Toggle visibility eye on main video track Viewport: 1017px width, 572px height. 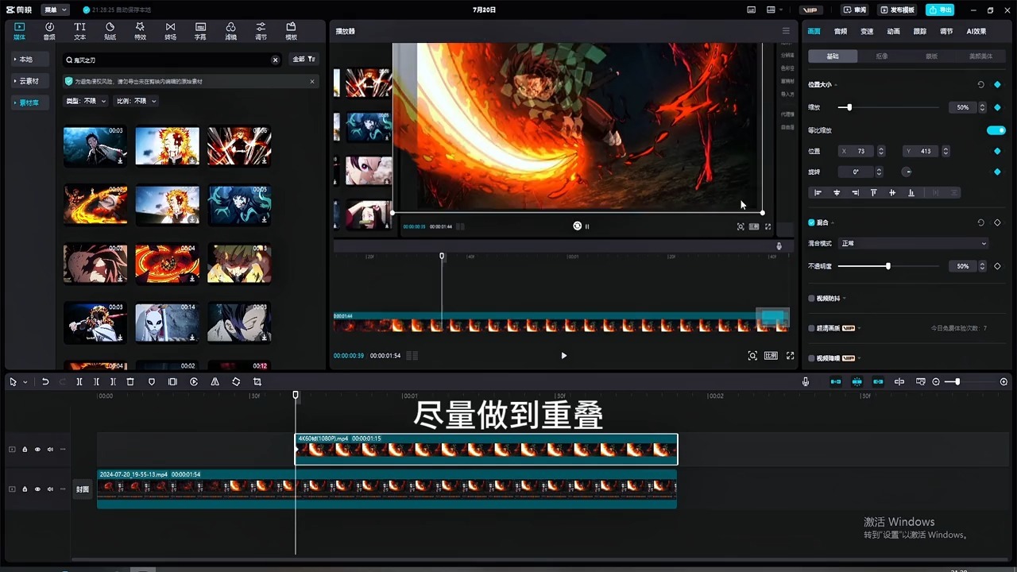pyautogui.click(x=37, y=489)
